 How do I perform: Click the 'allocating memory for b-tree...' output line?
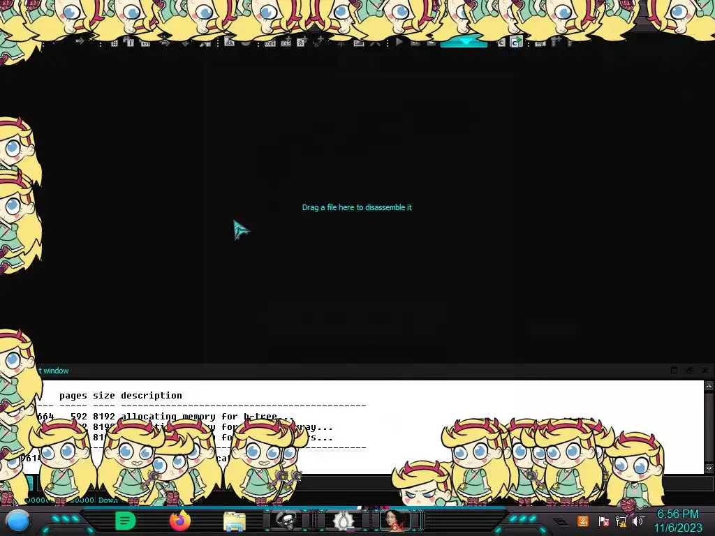(x=207, y=416)
